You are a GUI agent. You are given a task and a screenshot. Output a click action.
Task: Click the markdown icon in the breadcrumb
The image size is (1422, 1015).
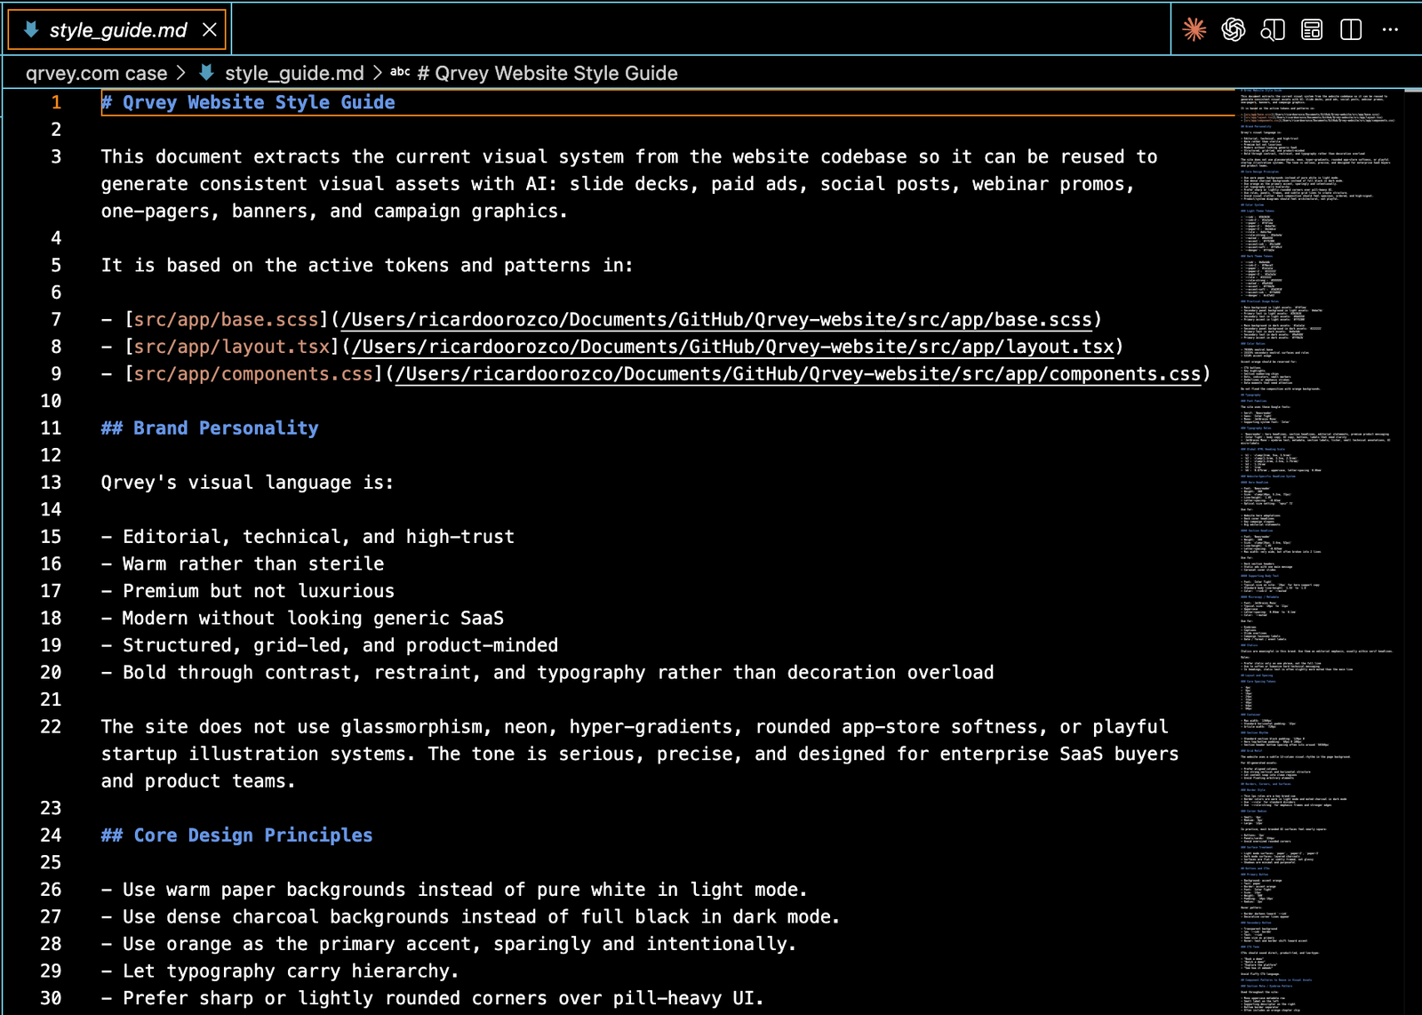(206, 73)
